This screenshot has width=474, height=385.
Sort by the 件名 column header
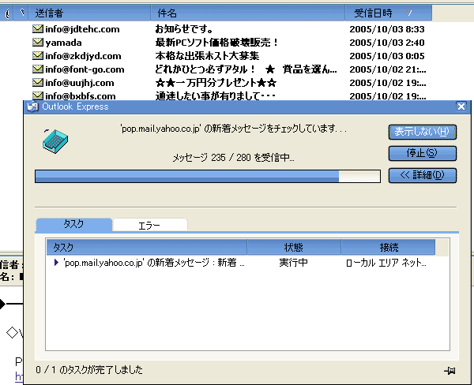(247, 13)
